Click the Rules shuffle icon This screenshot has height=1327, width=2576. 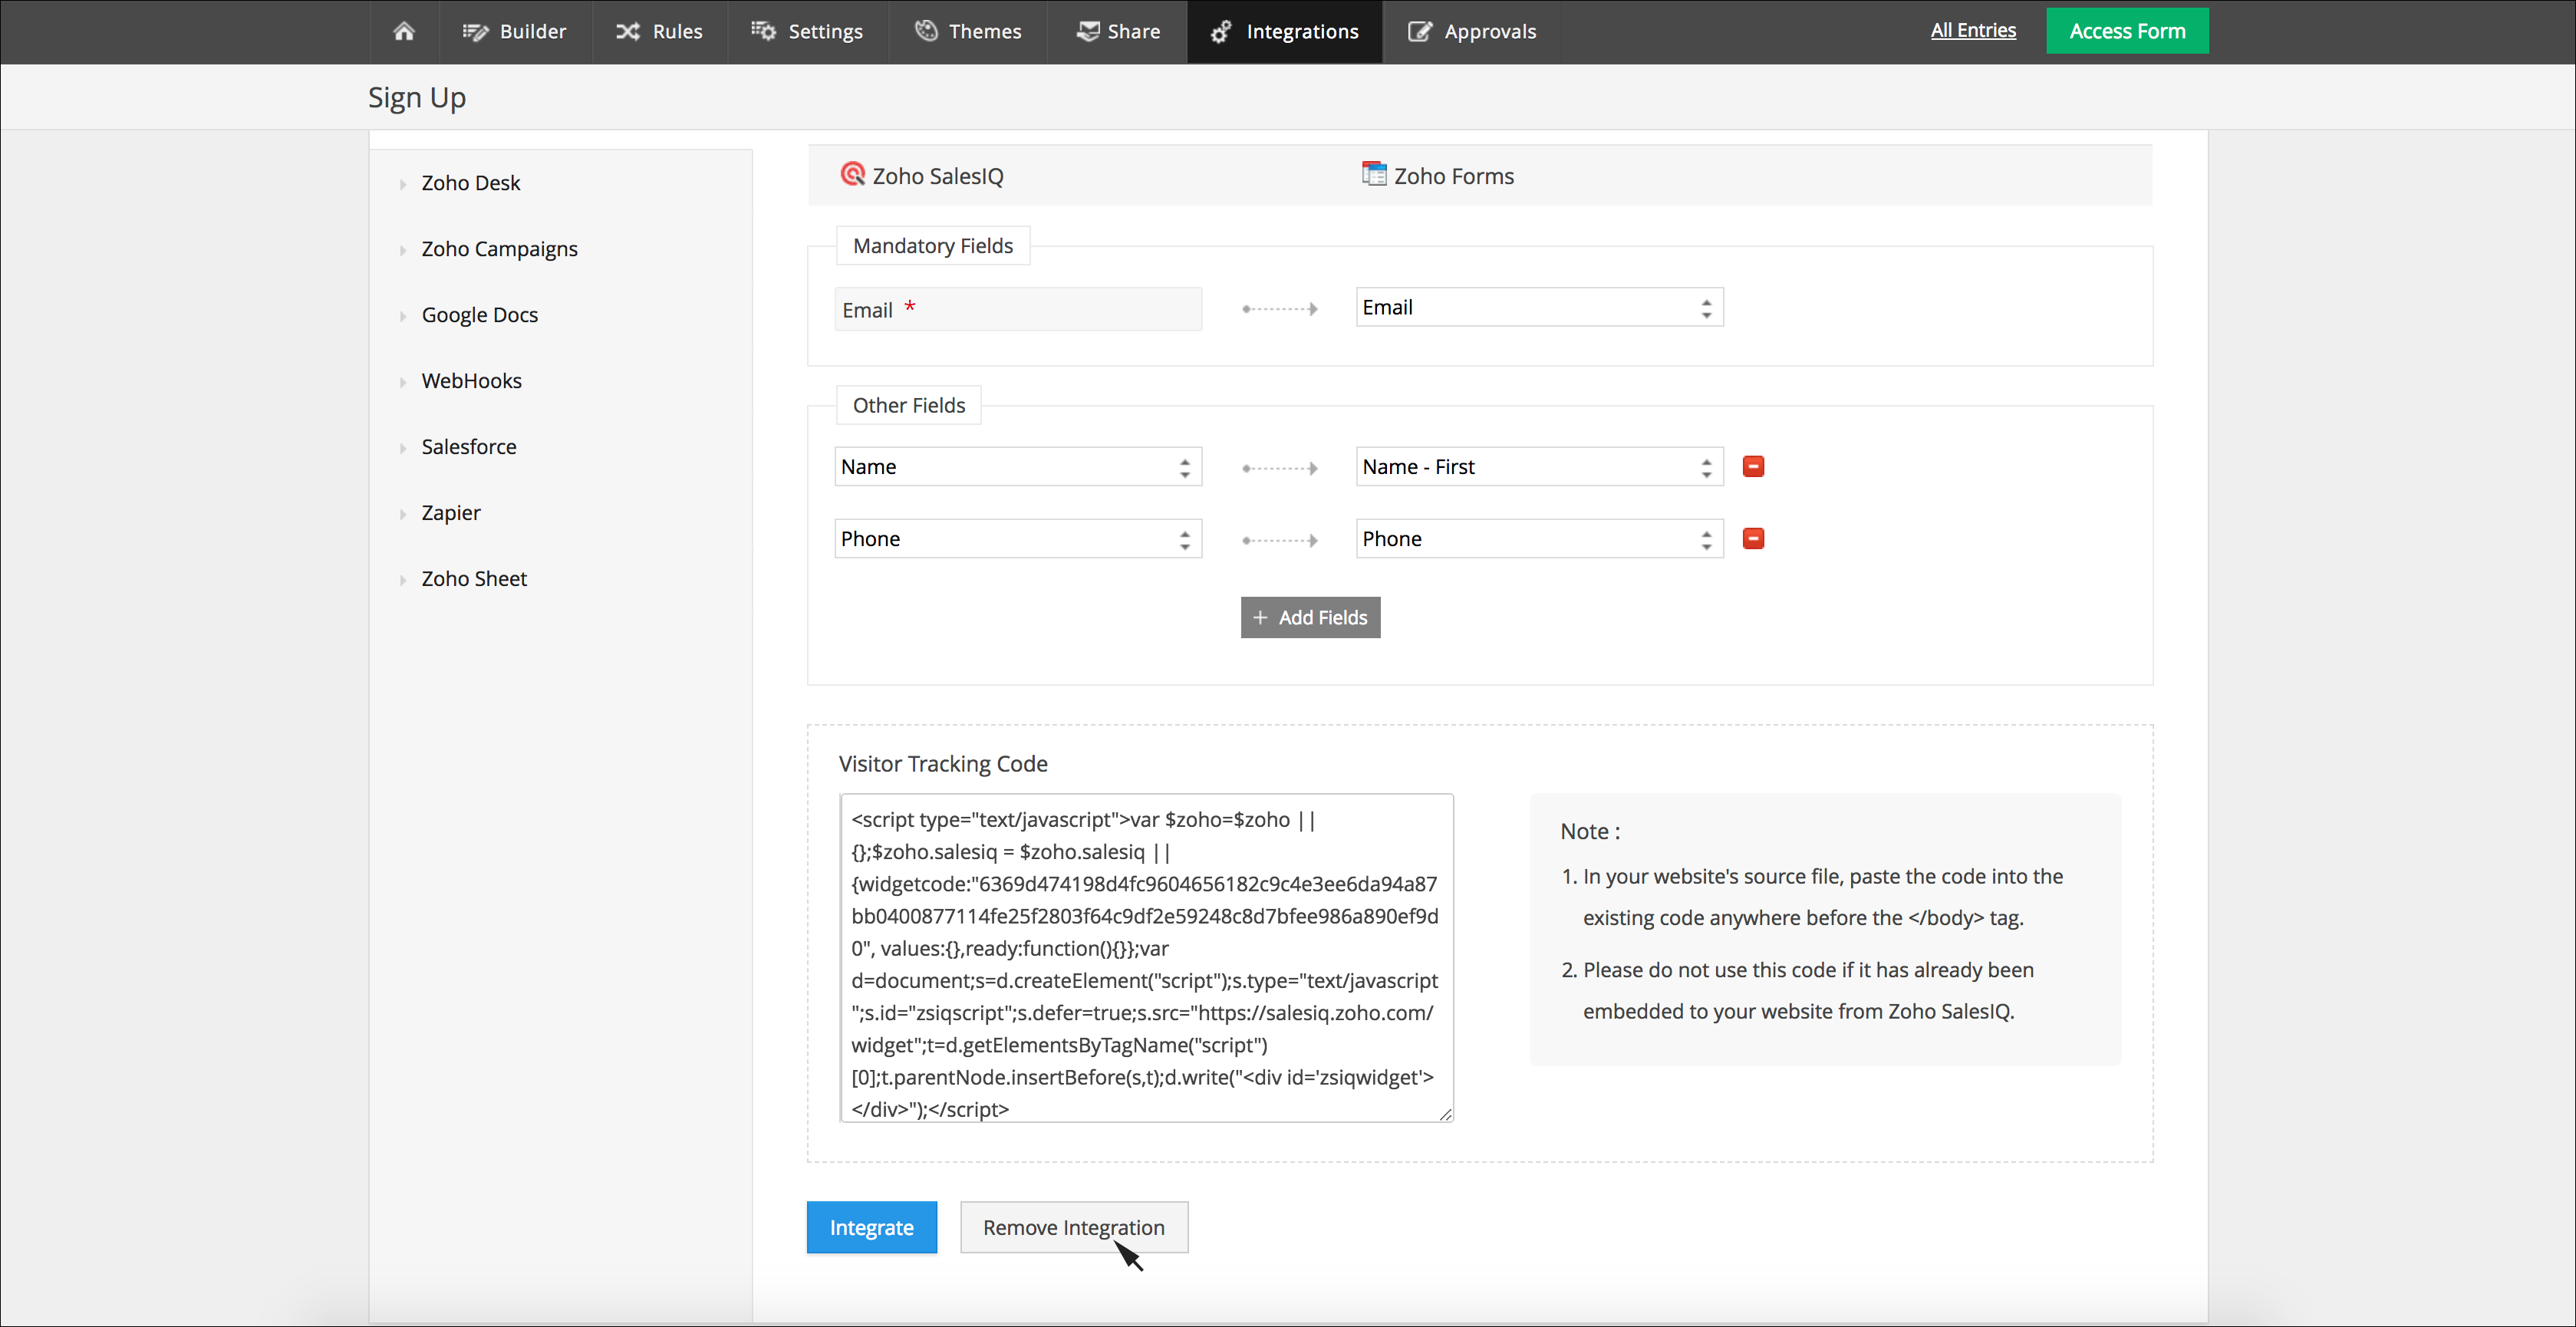[628, 31]
